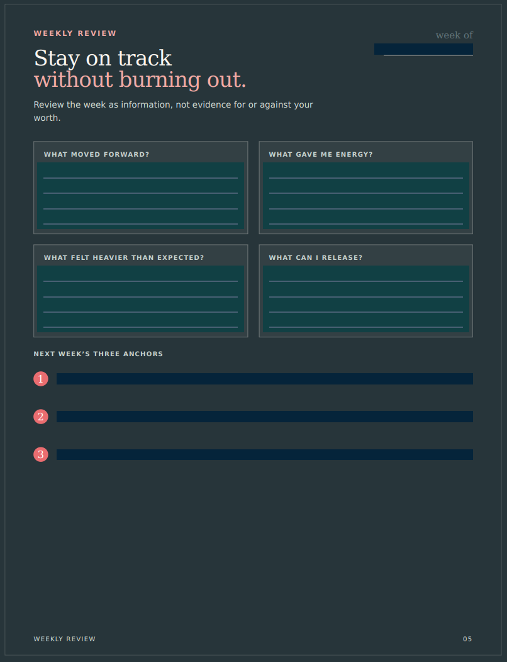Viewport: 507px width, 662px height.
Task: Click the 'What moved forward?' writing area
Action: click(x=140, y=196)
